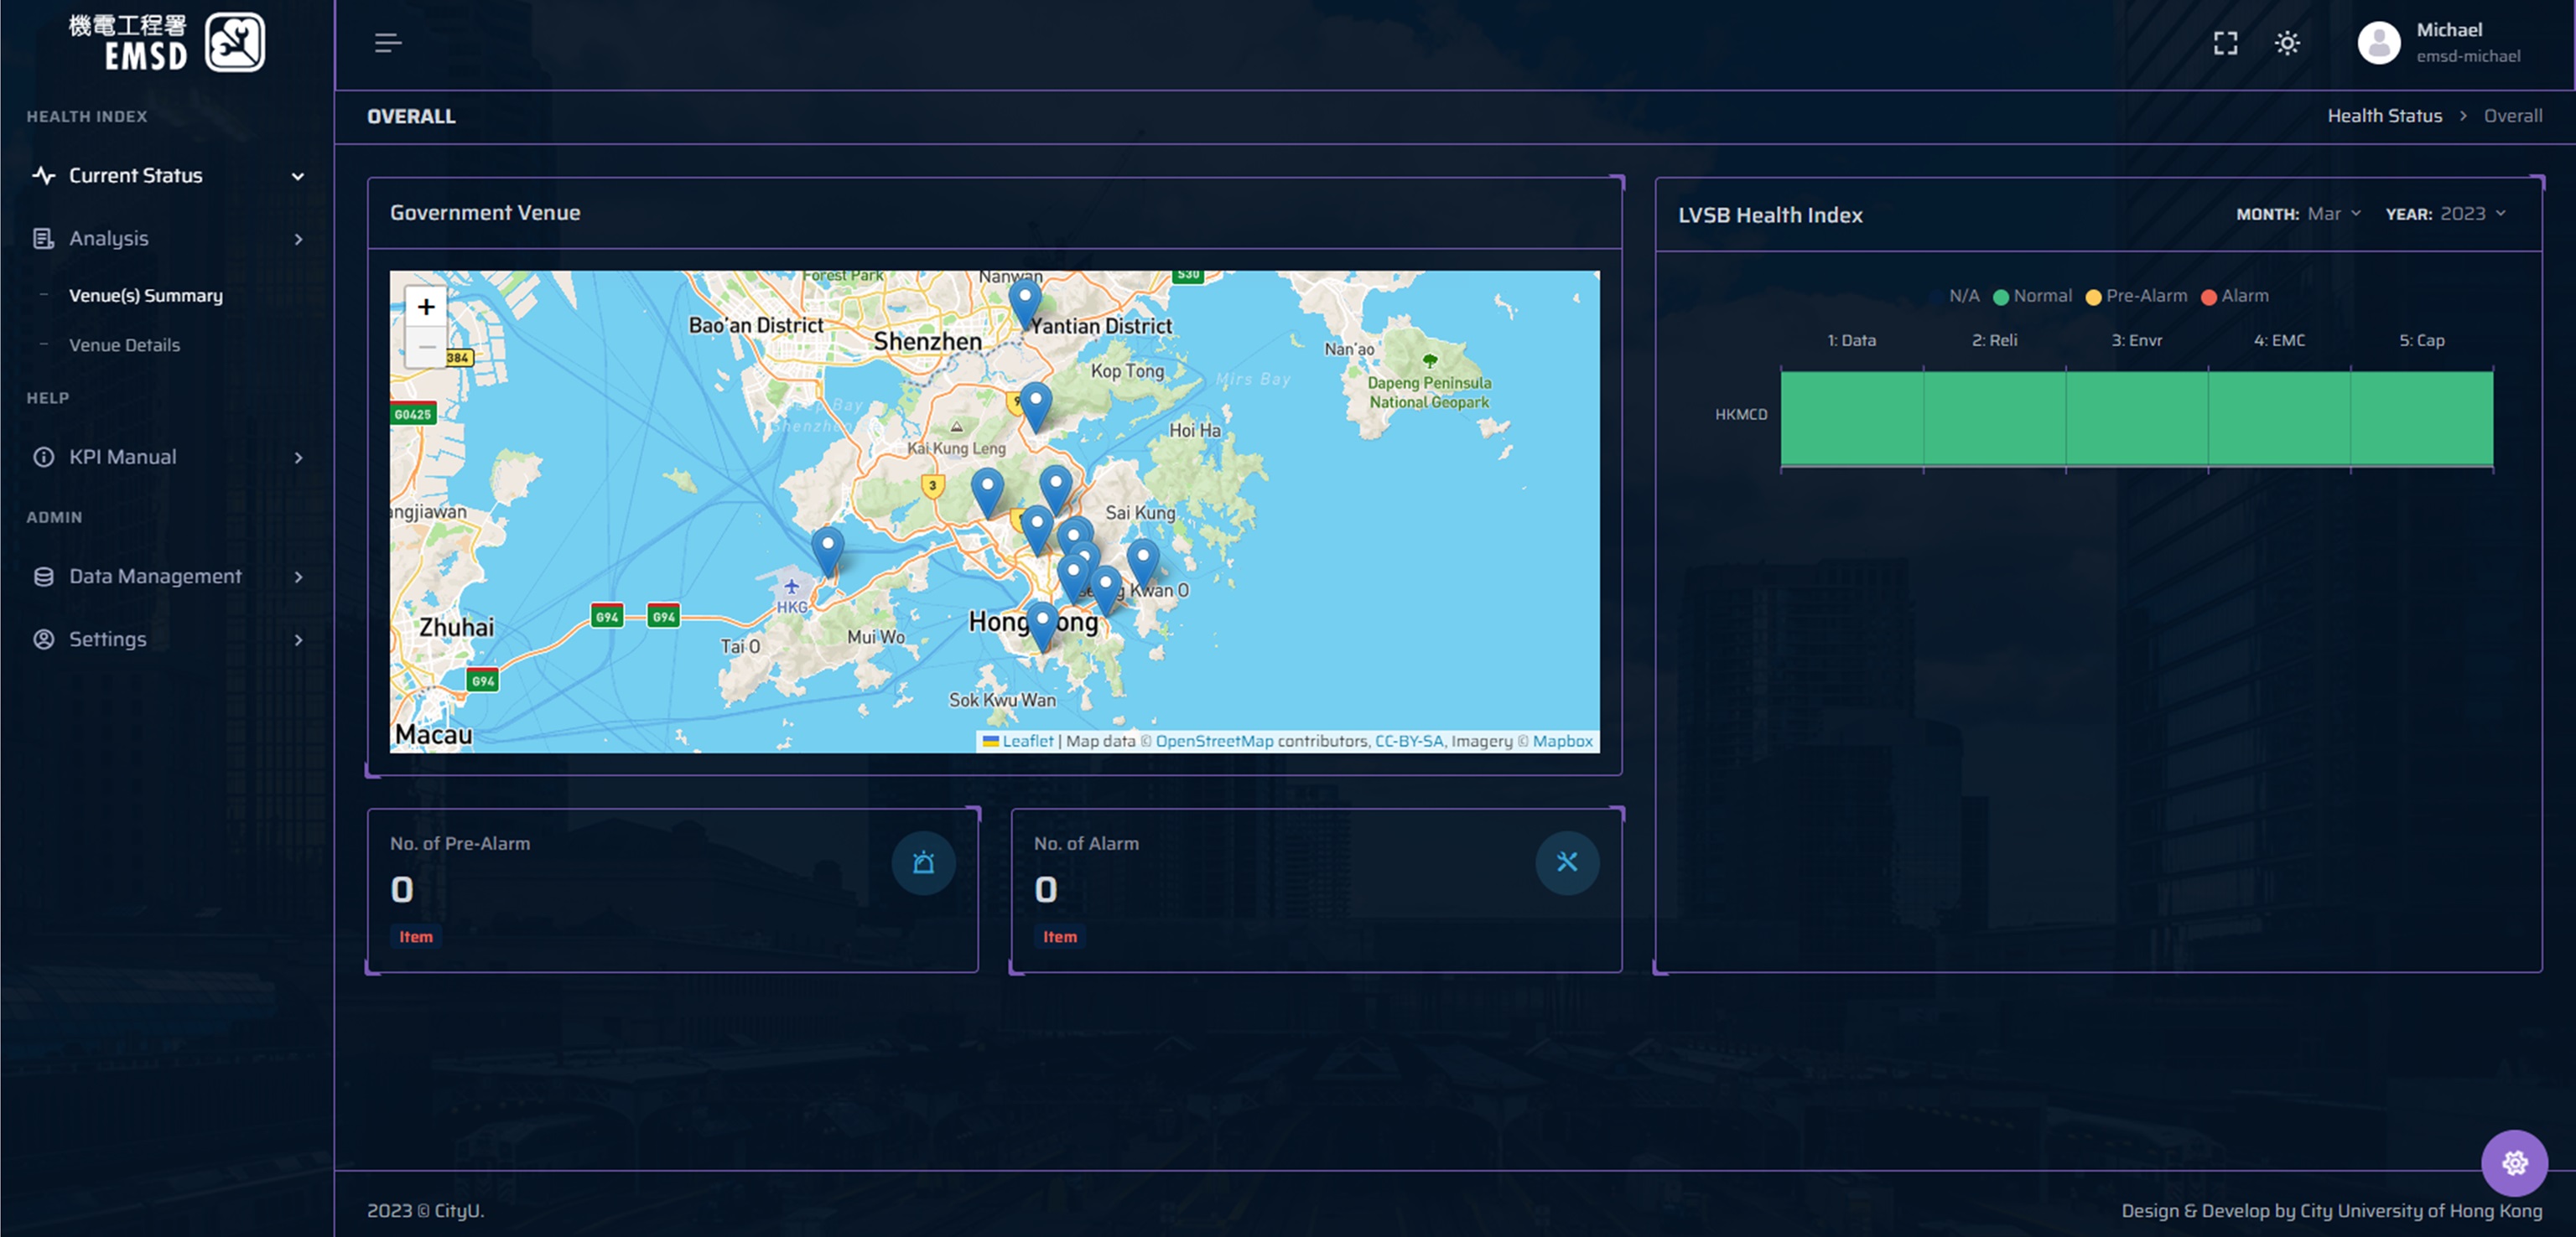2576x1237 pixels.
Task: Open Venue Details submenu item
Action: click(x=124, y=344)
